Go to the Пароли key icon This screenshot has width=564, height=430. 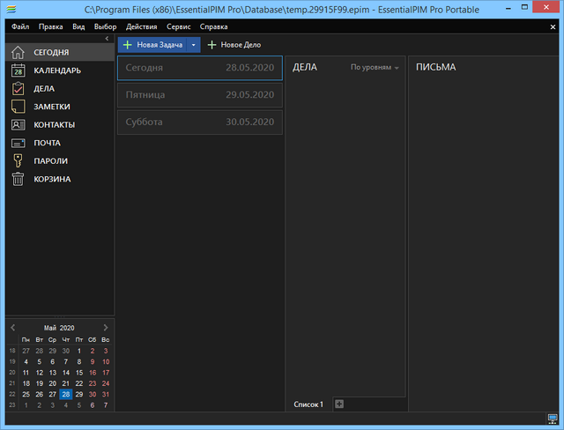click(18, 160)
